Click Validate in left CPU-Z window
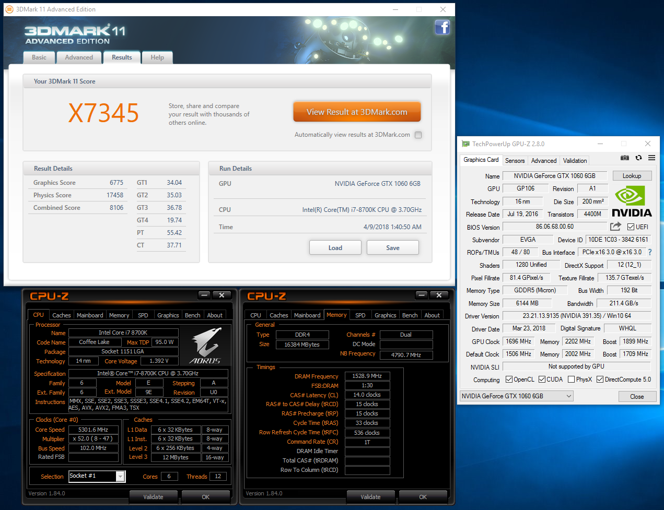 (153, 497)
